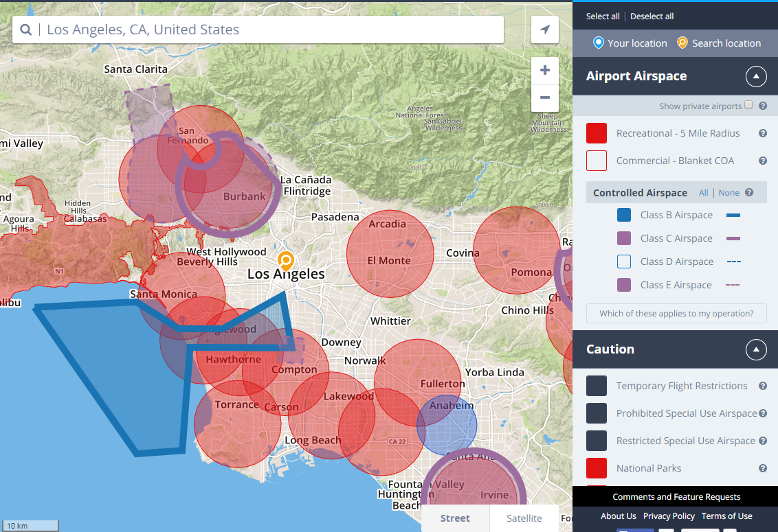Click the red Recreational color swatch

click(x=597, y=133)
